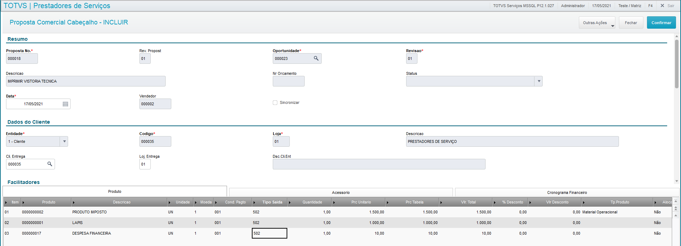The width and height of the screenshot is (681, 246).
Task: Click the form's vertical scrollbar thumb
Action: click(677, 64)
